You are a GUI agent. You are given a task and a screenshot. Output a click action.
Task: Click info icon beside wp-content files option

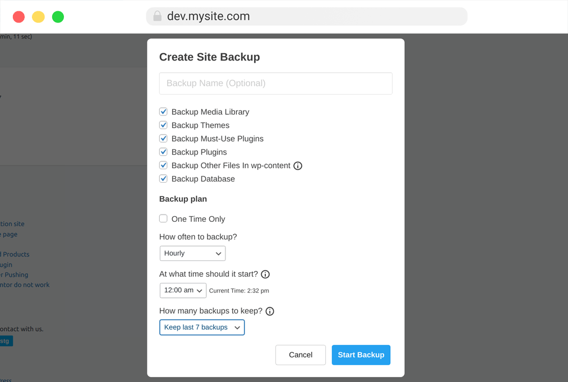(x=298, y=166)
